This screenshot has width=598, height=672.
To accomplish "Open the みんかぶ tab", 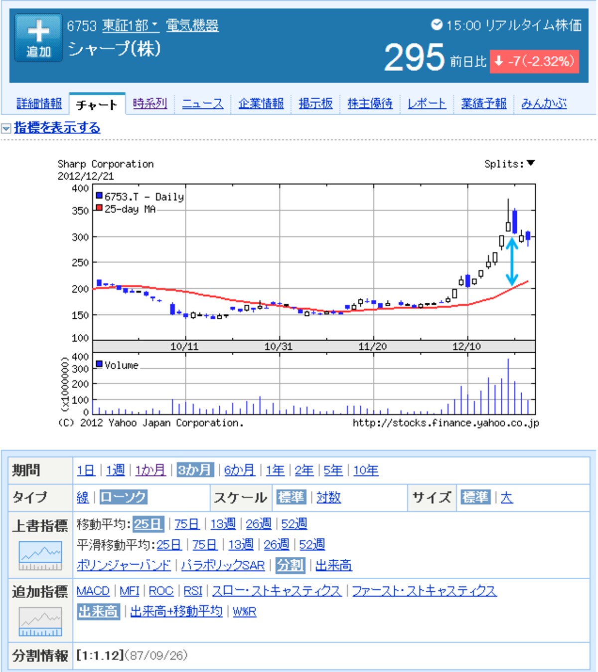I will [x=544, y=104].
